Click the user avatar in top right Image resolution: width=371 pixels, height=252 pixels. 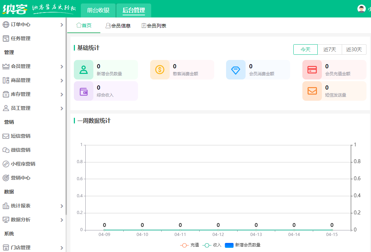pyautogui.click(x=361, y=8)
